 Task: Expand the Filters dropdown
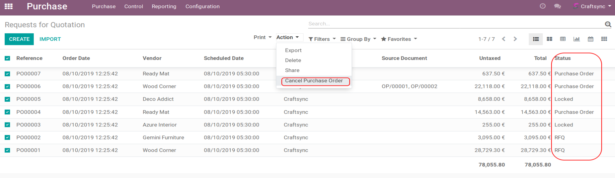coord(322,39)
